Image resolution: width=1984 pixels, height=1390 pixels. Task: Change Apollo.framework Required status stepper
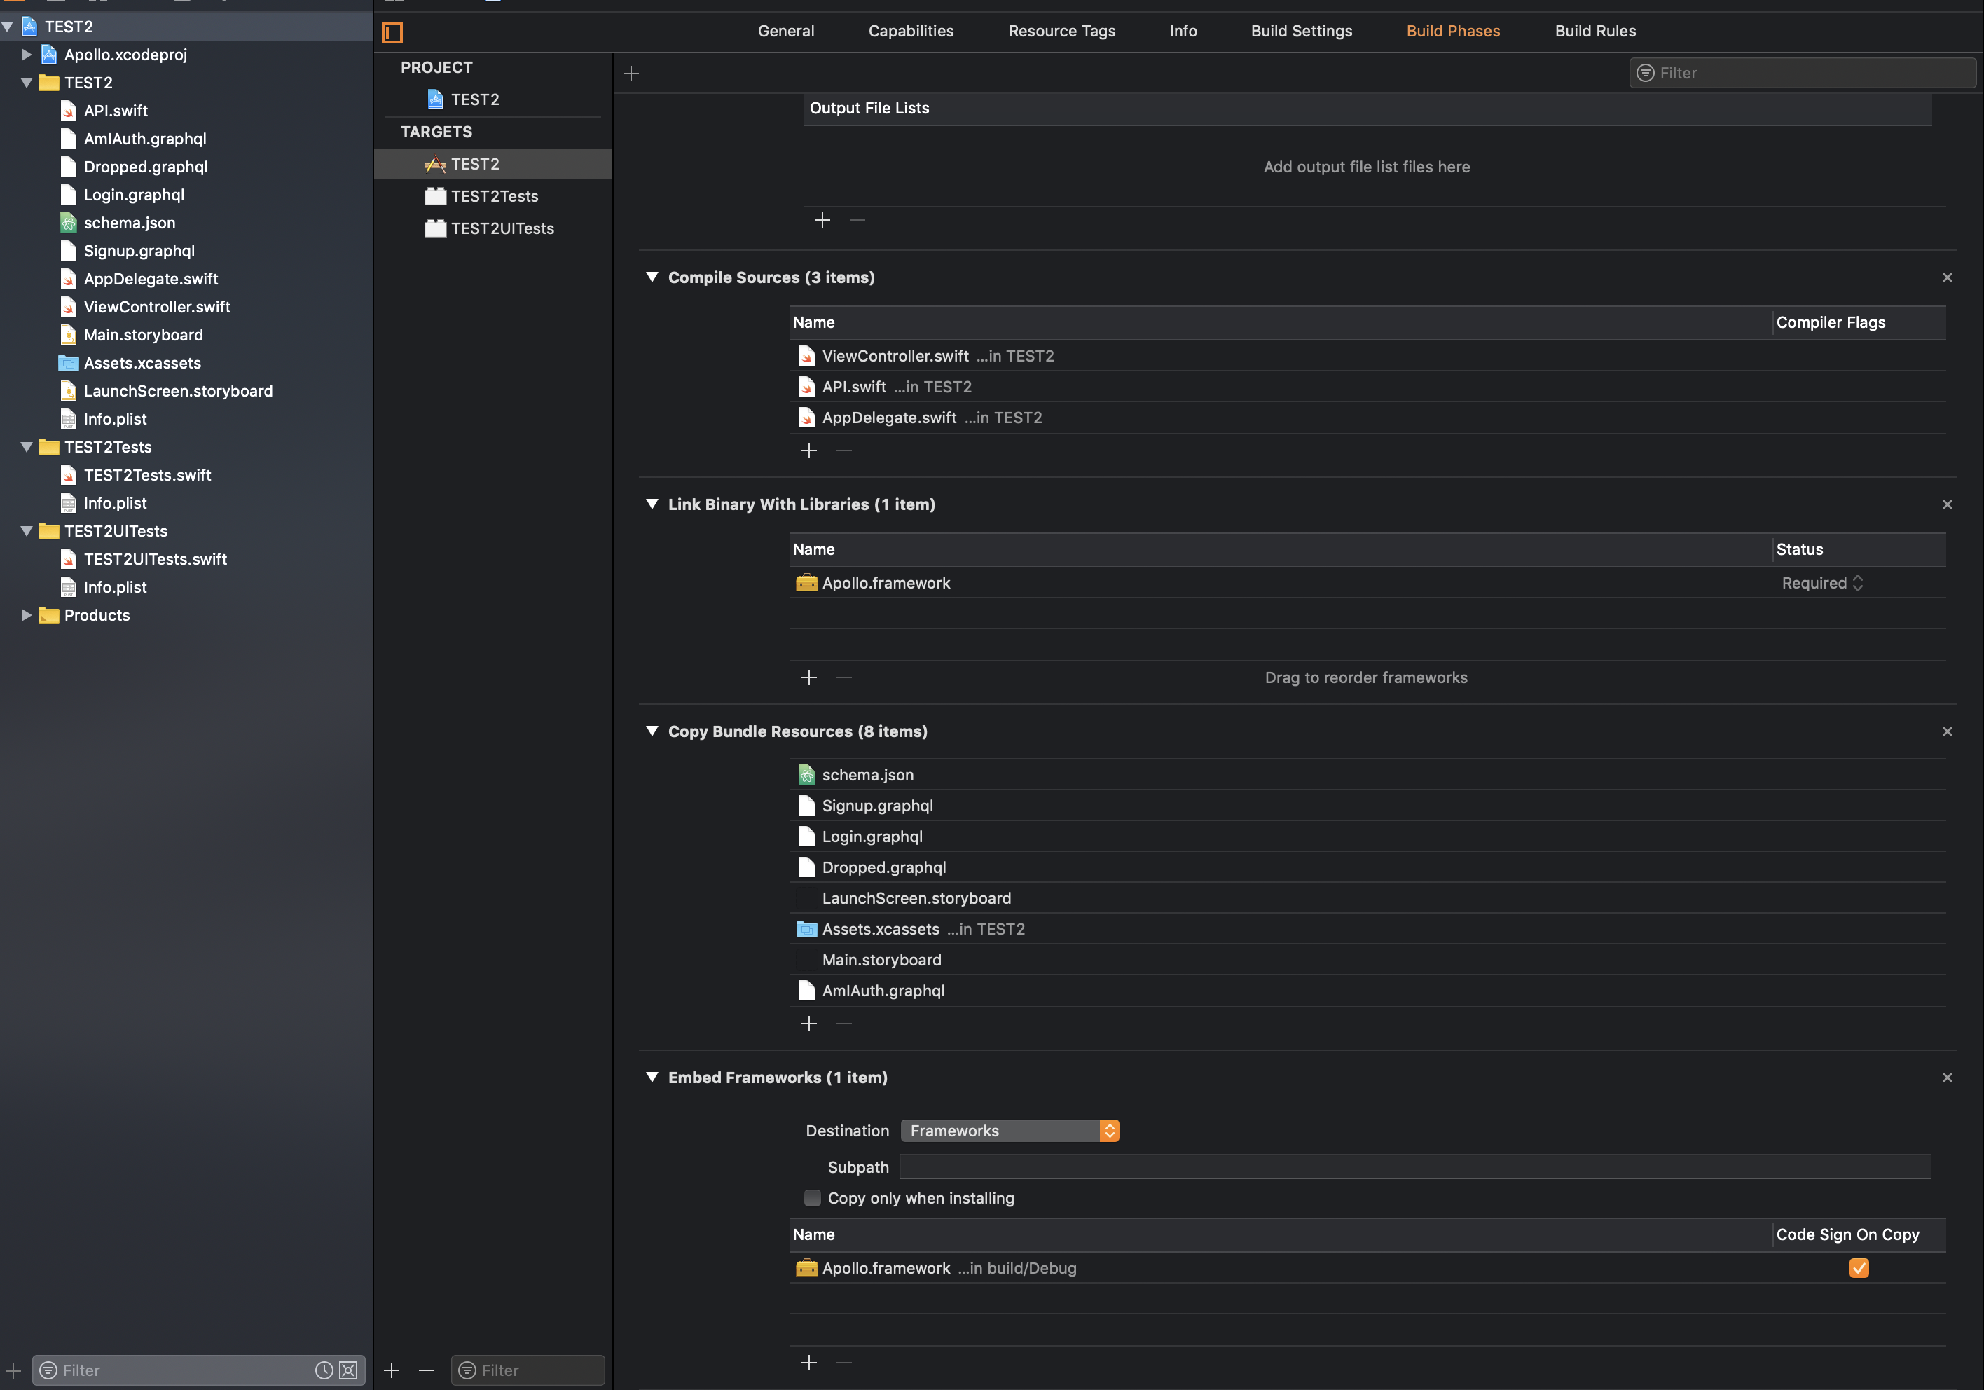(x=1858, y=583)
